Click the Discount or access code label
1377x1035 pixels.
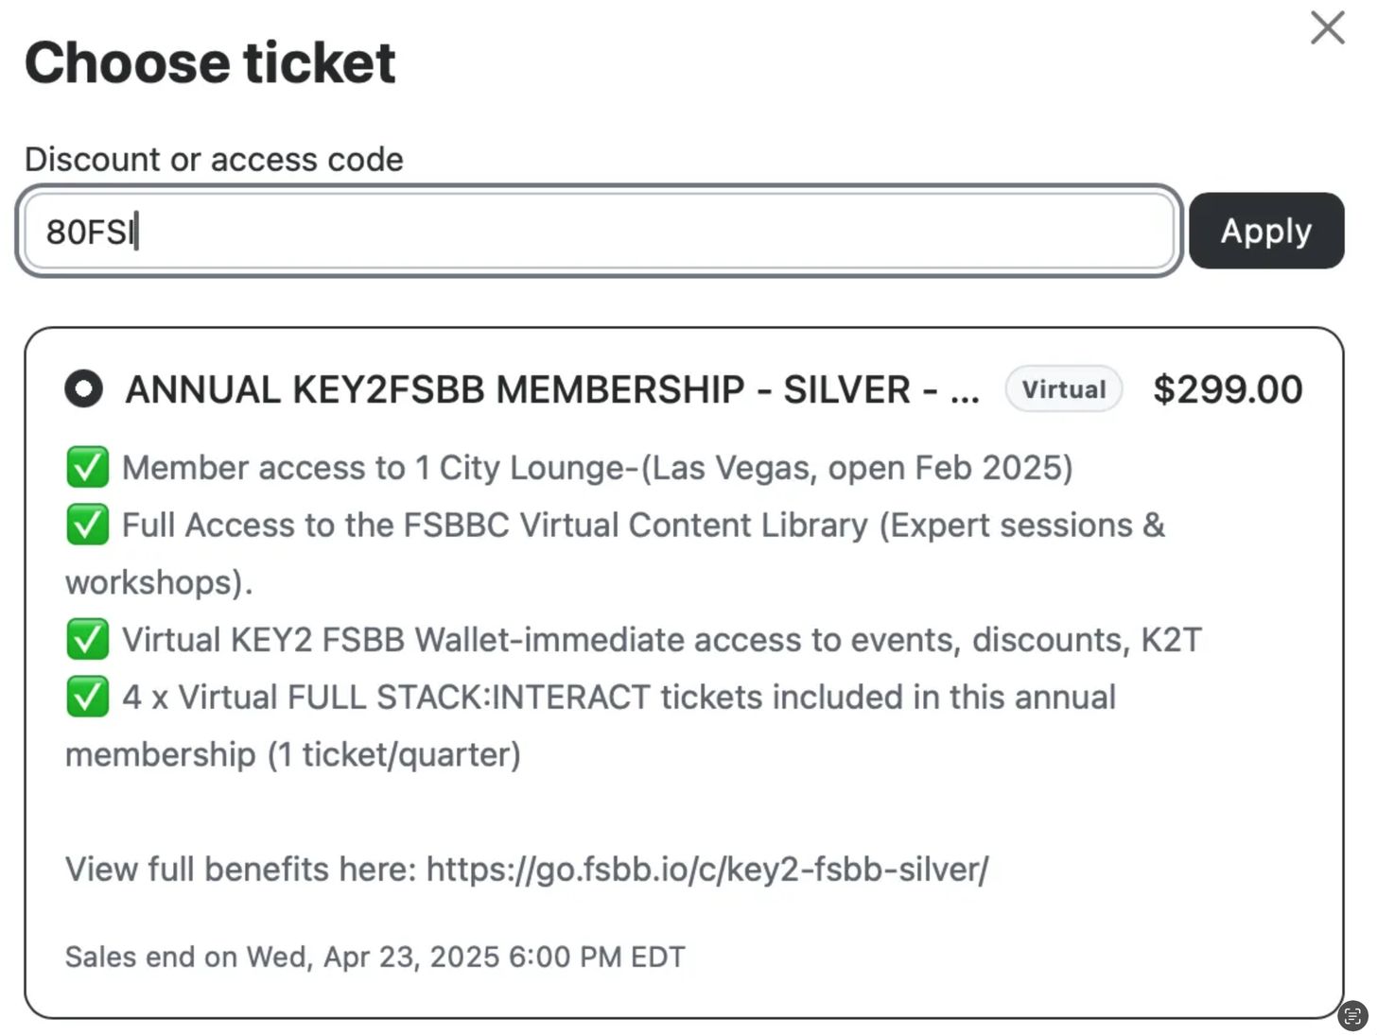point(214,159)
